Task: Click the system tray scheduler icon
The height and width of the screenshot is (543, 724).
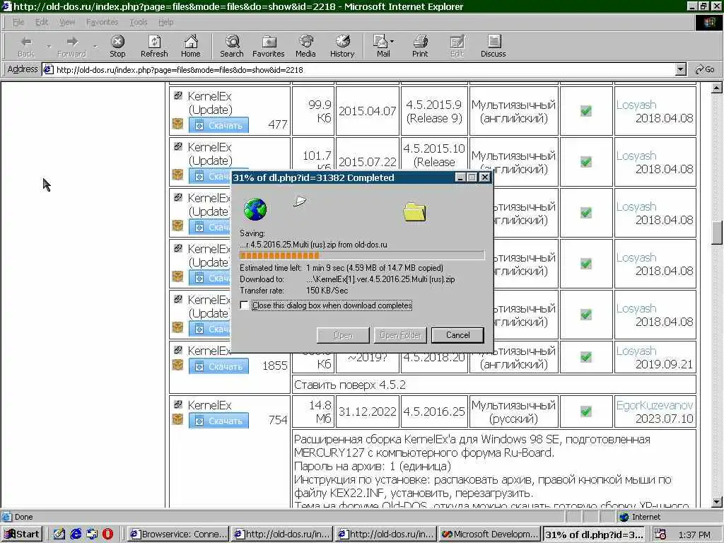Action: click(x=660, y=535)
